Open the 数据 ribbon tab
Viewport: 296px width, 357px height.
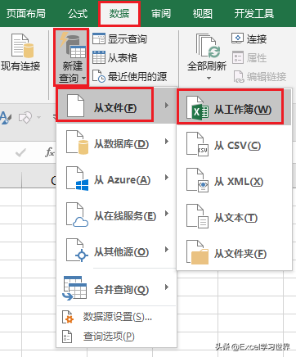pos(119,13)
